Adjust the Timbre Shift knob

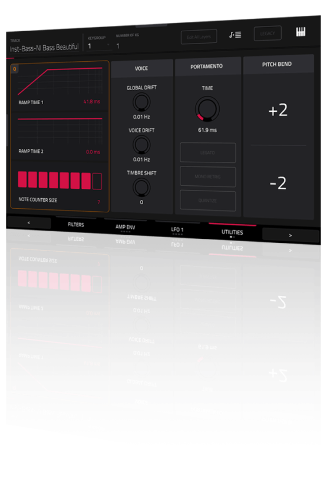coord(141,188)
